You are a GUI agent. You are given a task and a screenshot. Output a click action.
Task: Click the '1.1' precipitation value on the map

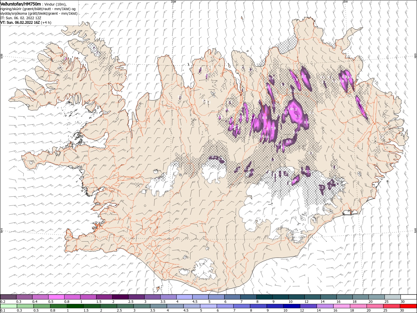[297, 116]
